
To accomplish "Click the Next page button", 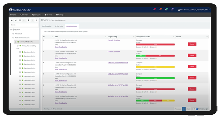I will tap(189, 109).
